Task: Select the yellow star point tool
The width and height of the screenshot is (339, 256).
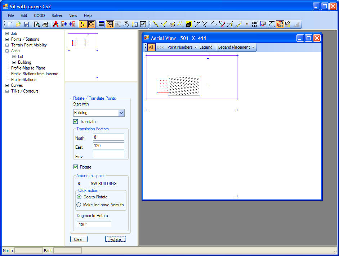Action: pos(247,24)
